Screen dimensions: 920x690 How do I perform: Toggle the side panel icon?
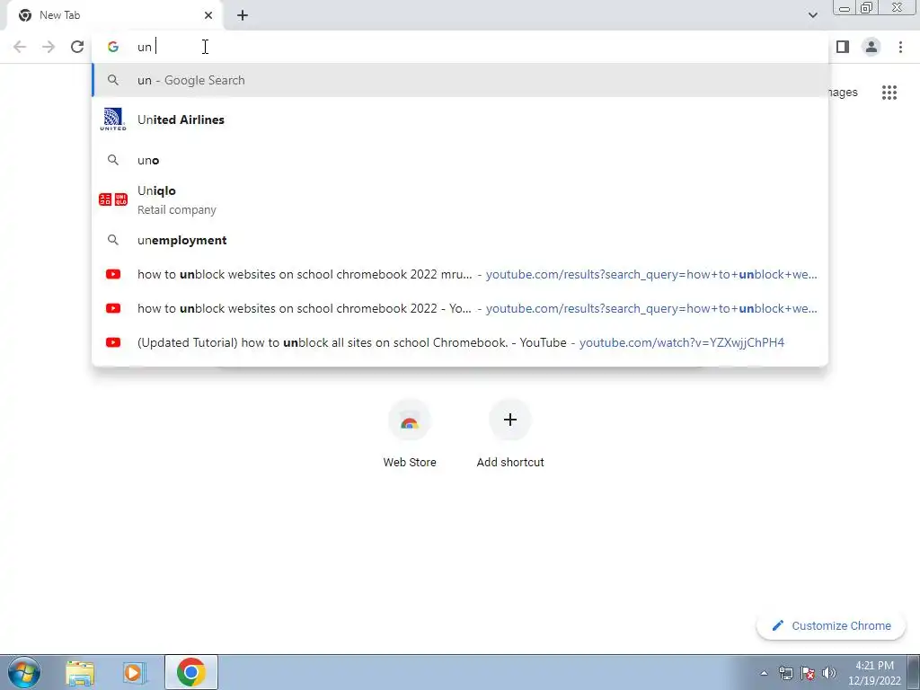tap(843, 47)
